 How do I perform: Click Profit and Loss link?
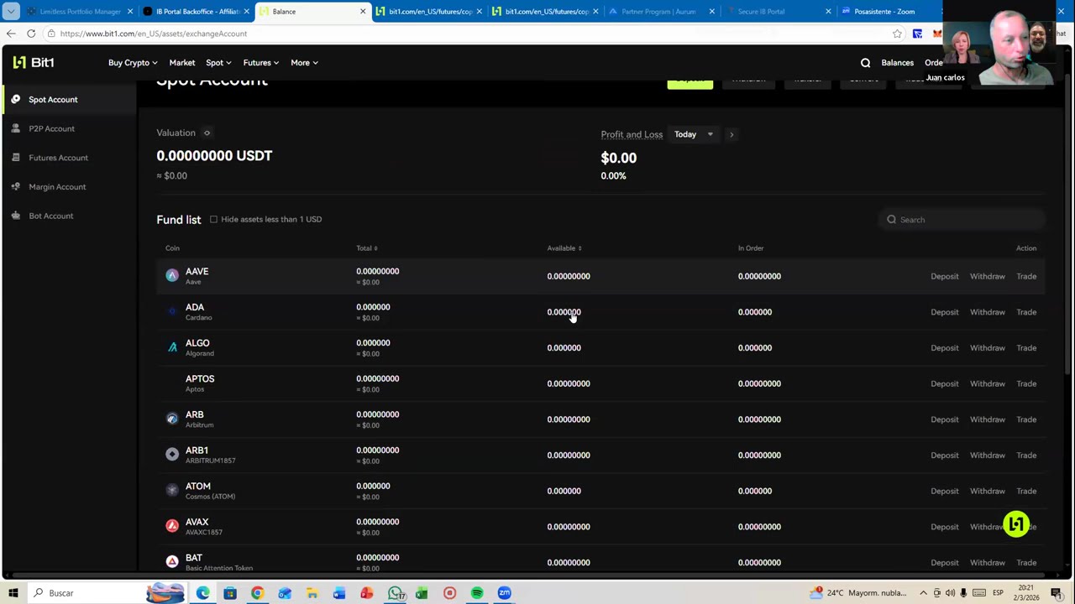pos(632,134)
